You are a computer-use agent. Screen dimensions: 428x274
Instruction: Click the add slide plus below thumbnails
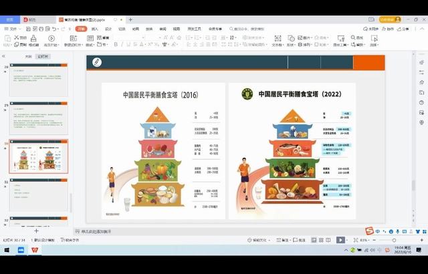[36, 231]
